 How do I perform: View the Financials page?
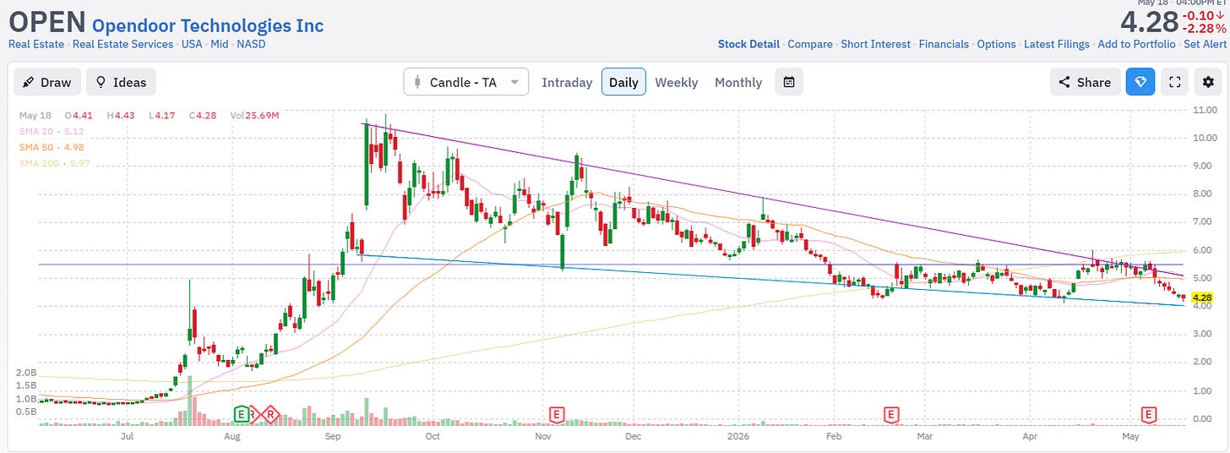pos(944,44)
